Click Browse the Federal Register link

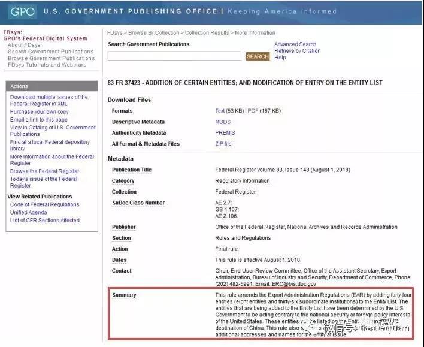(x=45, y=171)
